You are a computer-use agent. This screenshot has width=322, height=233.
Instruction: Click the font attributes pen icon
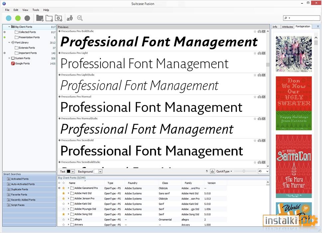coord(70,18)
